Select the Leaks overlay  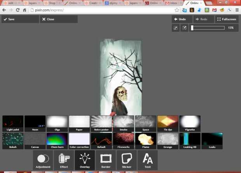click(212, 141)
